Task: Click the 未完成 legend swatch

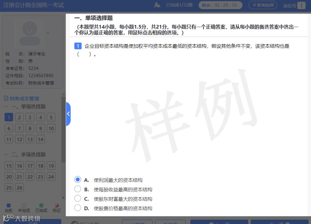Action: click(x=24, y=205)
